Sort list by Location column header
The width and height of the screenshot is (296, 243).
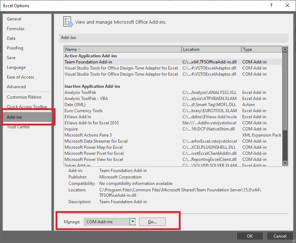click(x=211, y=49)
